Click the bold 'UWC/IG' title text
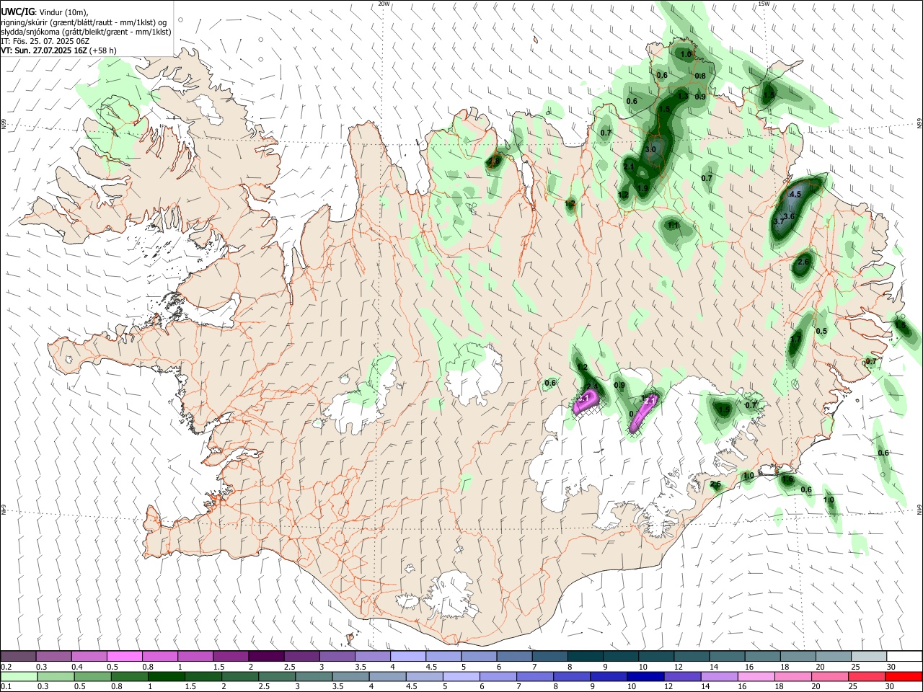This screenshot has width=923, height=692. tap(17, 12)
